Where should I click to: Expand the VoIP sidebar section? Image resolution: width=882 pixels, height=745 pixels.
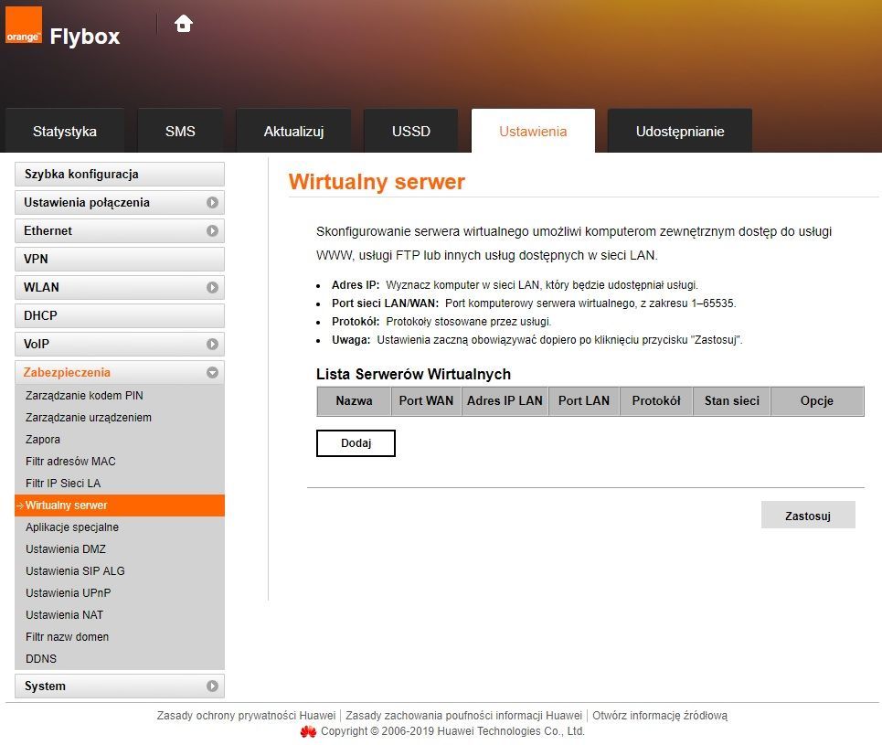pyautogui.click(x=212, y=345)
